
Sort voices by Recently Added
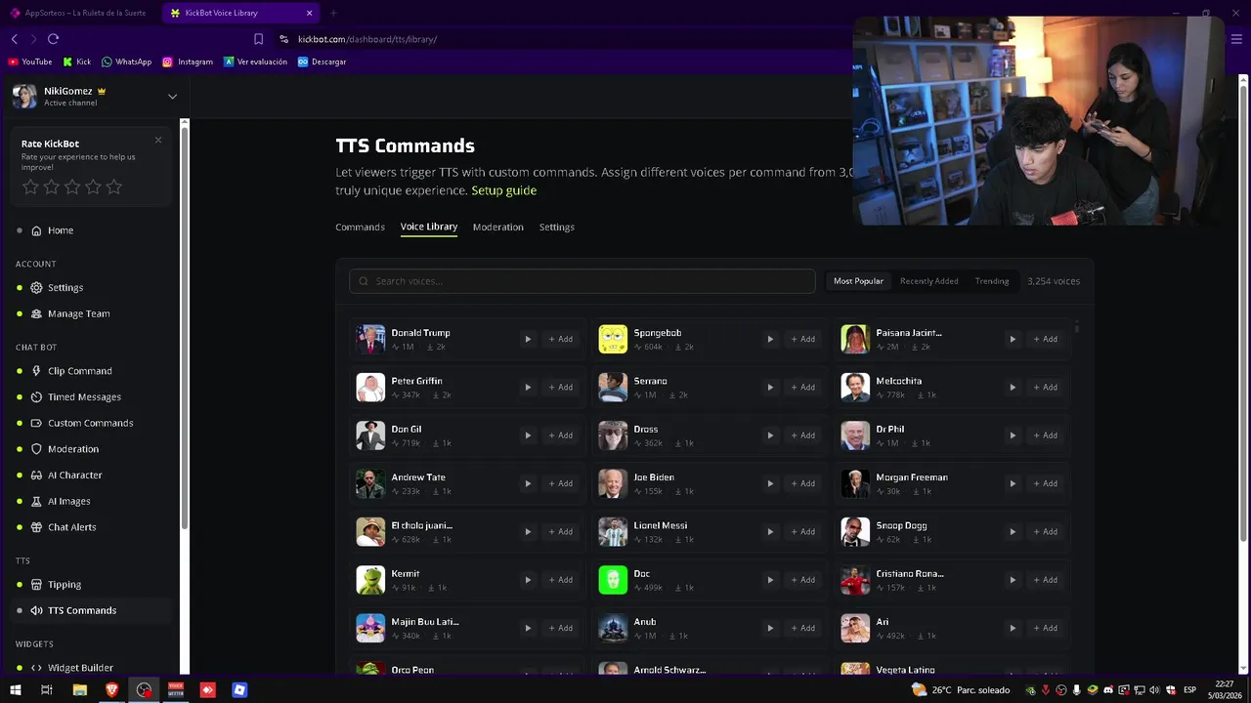tap(928, 281)
